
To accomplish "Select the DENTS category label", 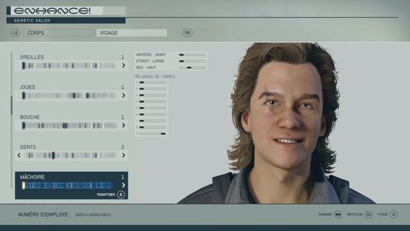I will click(28, 147).
